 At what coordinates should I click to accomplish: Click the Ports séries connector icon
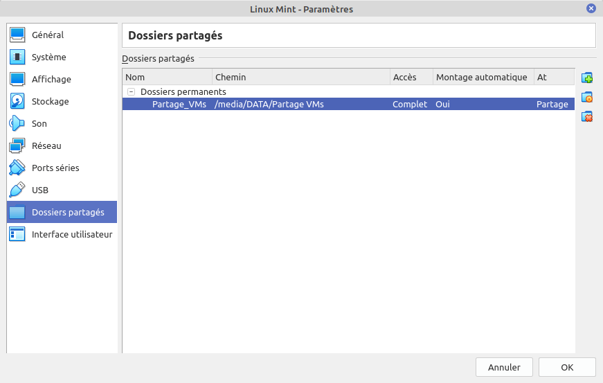(x=17, y=168)
